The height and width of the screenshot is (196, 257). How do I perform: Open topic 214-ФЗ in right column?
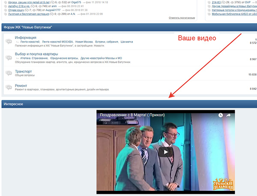216,2
